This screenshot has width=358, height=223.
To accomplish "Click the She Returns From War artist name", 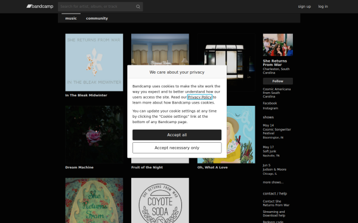I will click(274, 63).
